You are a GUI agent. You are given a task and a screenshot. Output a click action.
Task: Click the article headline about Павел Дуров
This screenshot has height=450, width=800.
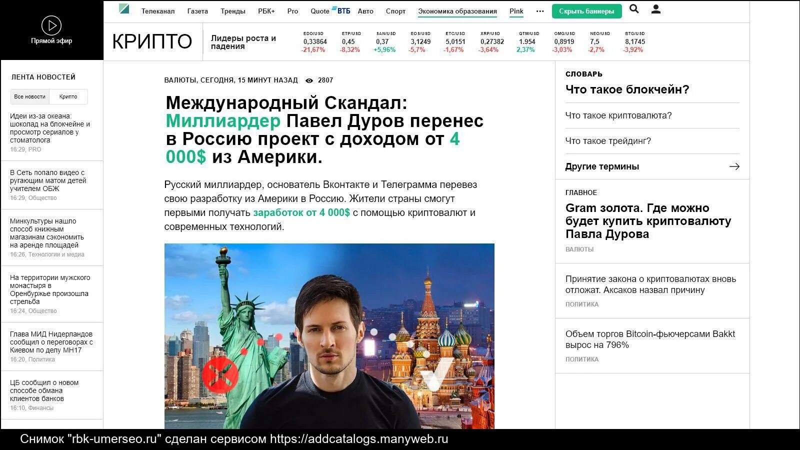[x=324, y=129]
